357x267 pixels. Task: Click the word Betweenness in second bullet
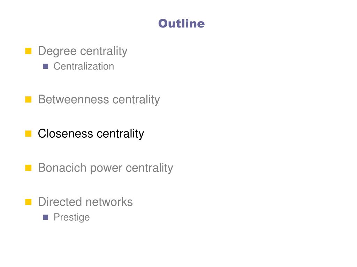click(74, 100)
